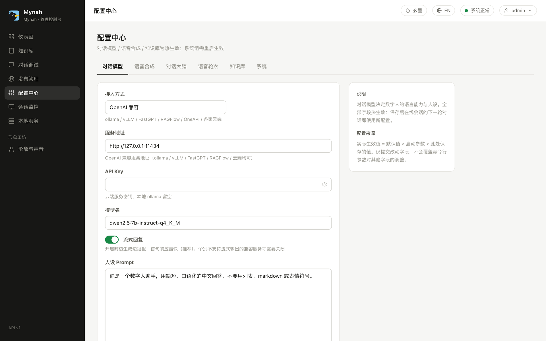Open 本地服务 sidebar entry
The width and height of the screenshot is (546, 341).
click(x=42, y=121)
